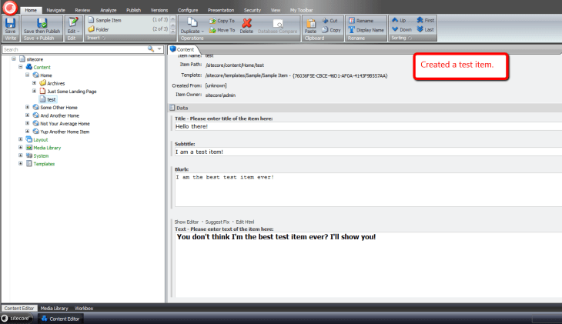This screenshot has height=324, width=562.
Task: Move item to Last position
Action: [x=426, y=29]
